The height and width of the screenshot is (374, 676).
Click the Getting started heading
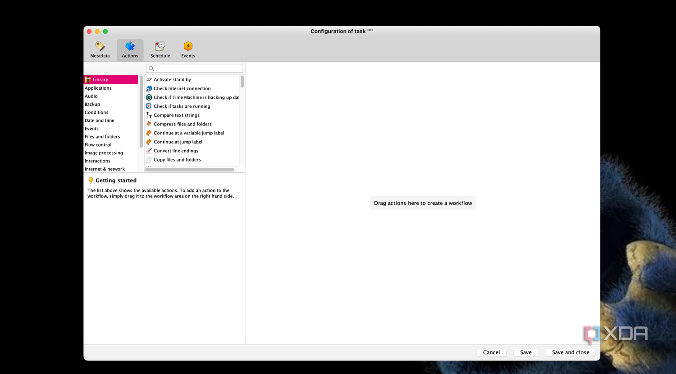116,180
